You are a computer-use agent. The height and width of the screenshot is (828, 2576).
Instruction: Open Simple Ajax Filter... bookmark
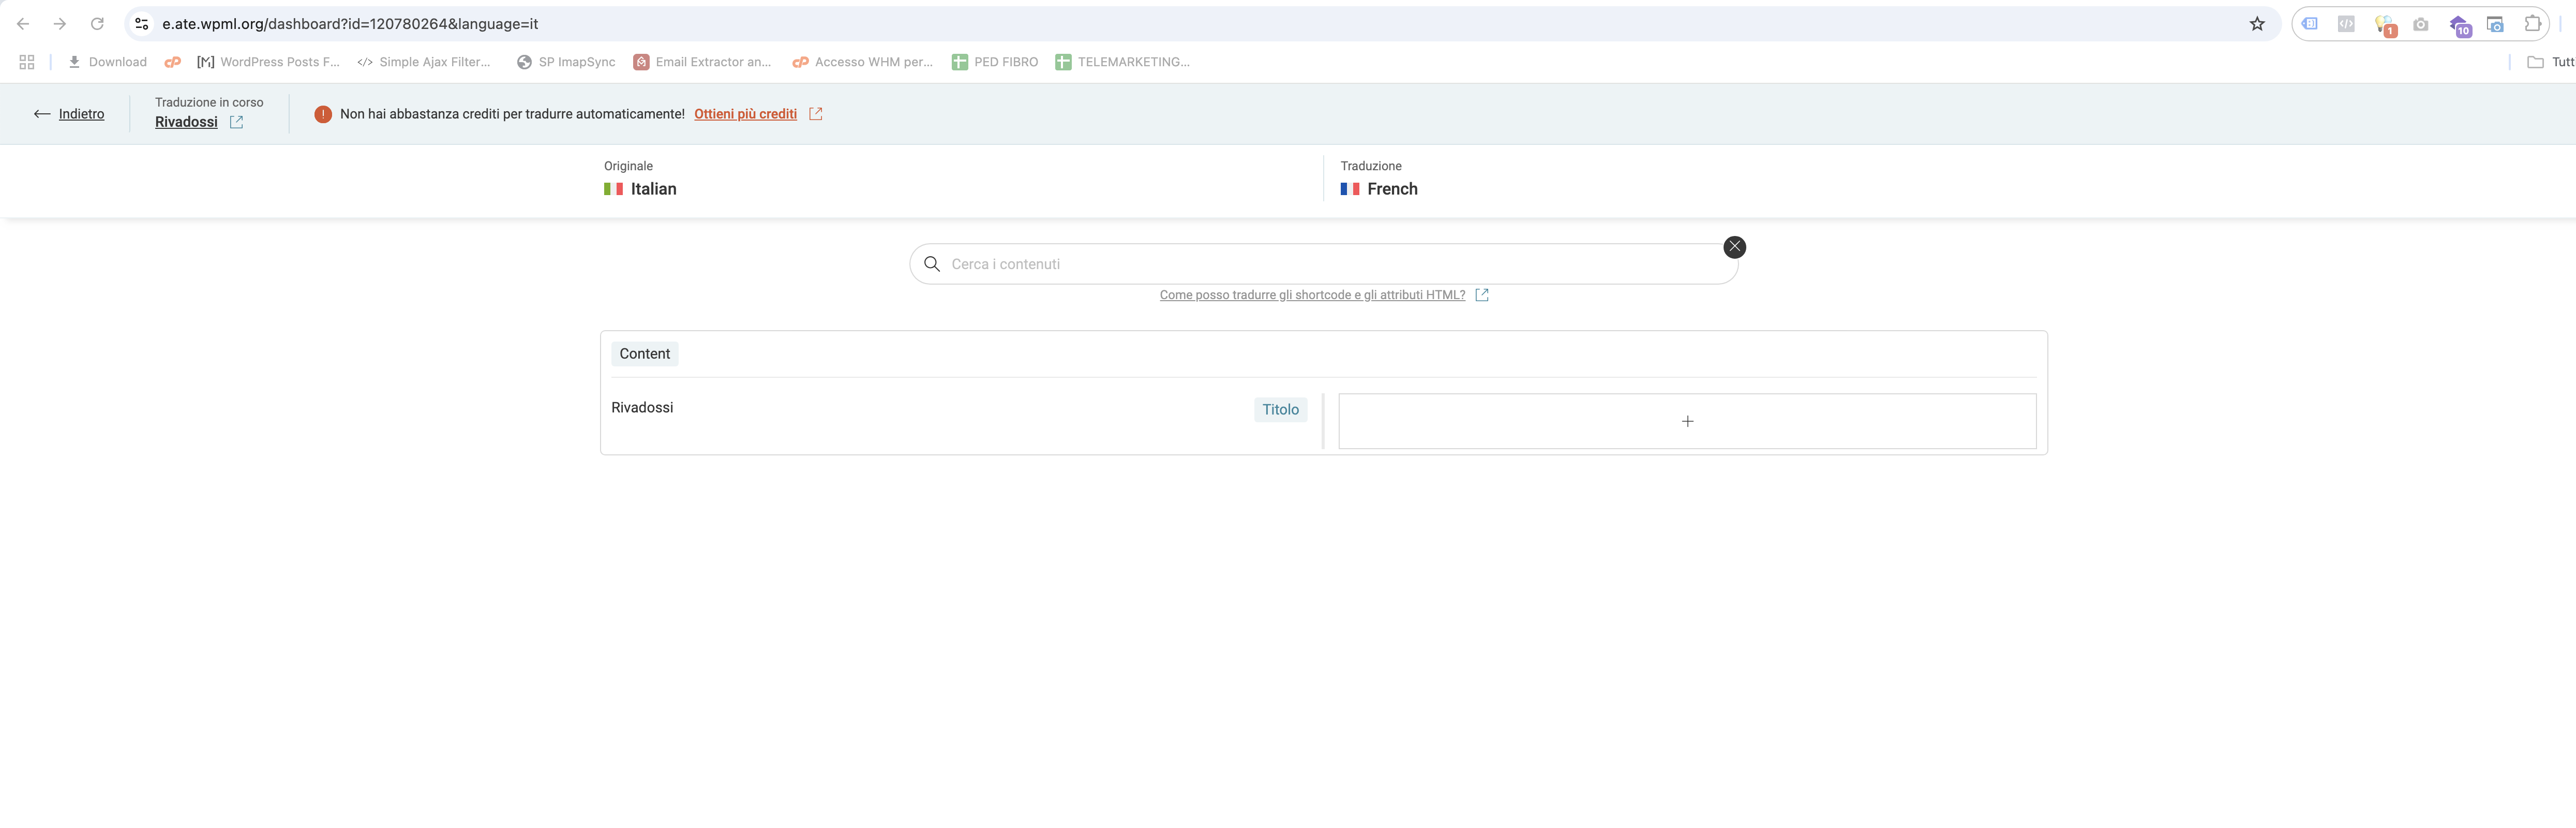click(x=424, y=62)
